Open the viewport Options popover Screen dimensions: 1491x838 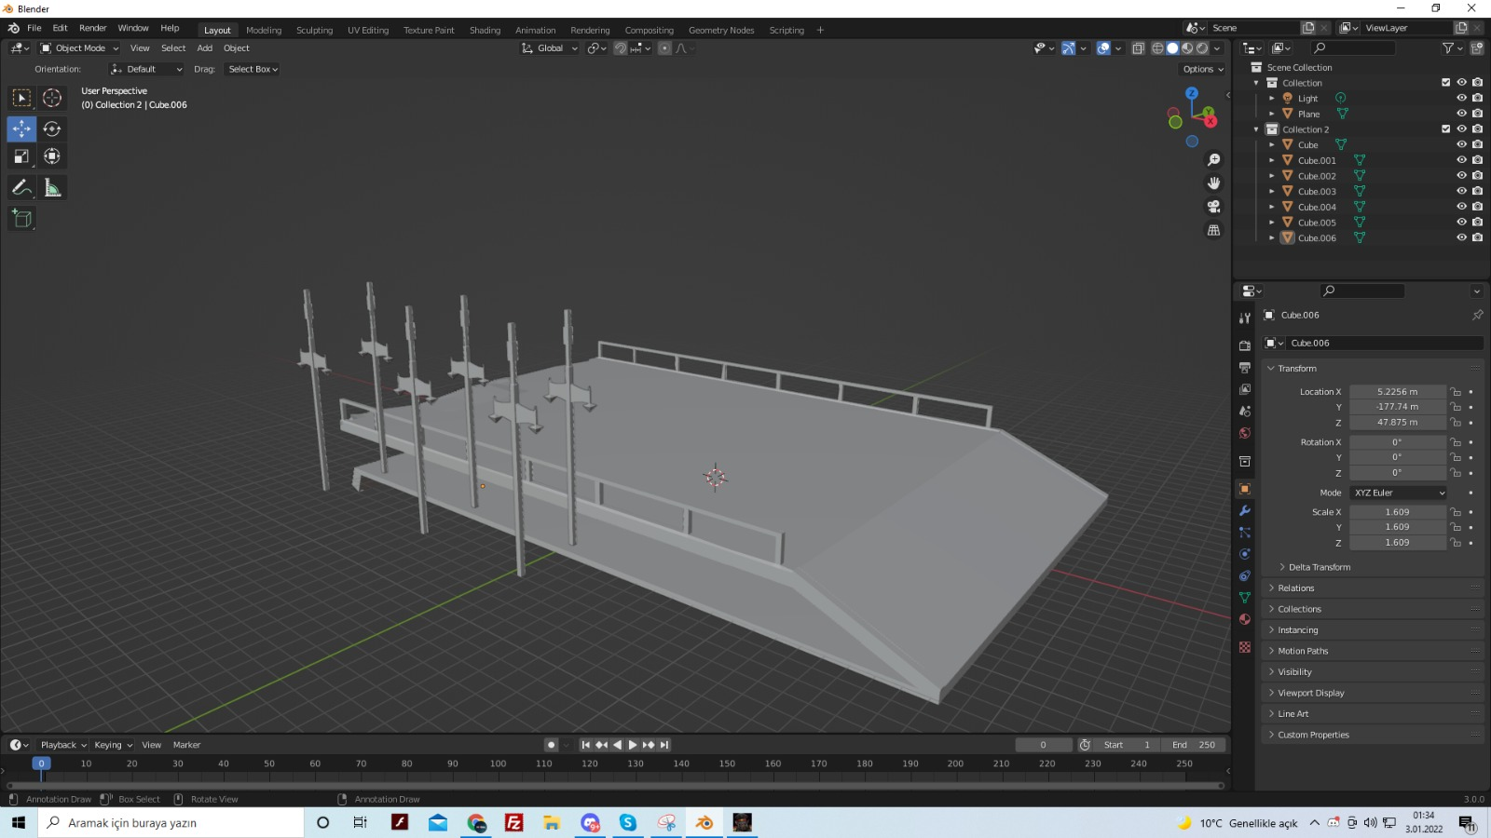click(1202, 69)
